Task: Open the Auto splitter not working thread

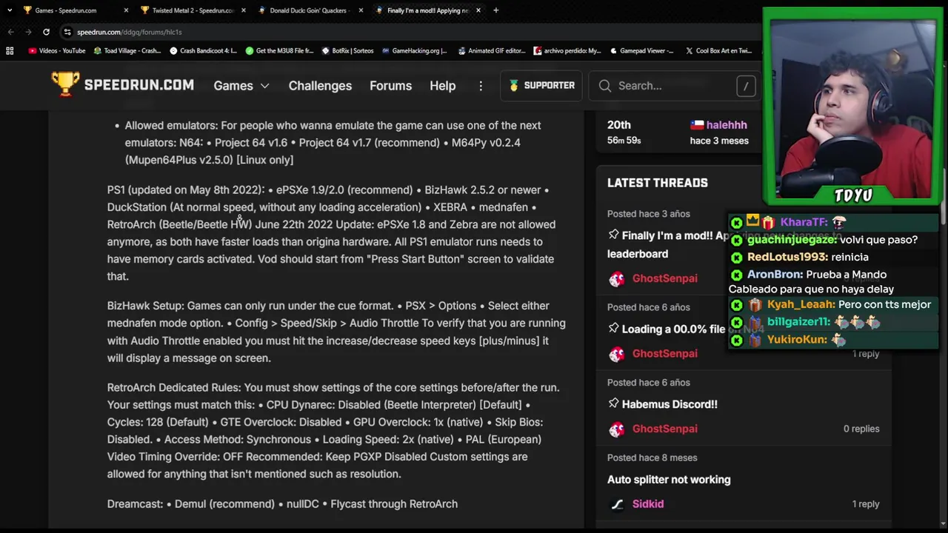Action: point(669,480)
